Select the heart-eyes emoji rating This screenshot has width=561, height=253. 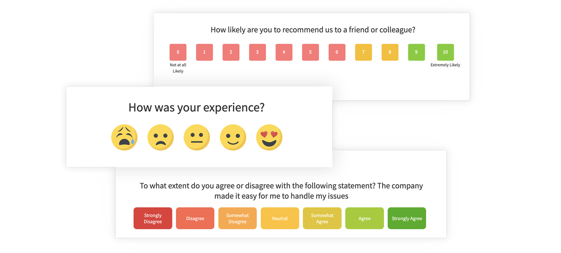point(269,137)
